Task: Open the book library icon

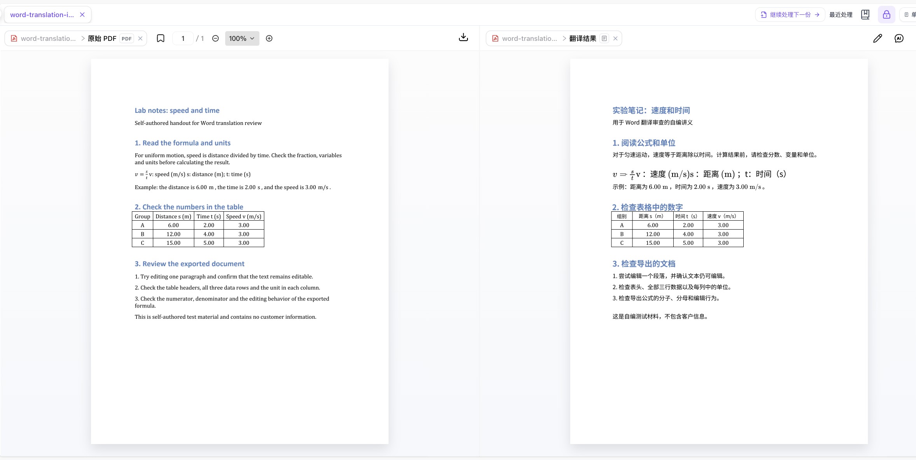Action: click(x=865, y=15)
